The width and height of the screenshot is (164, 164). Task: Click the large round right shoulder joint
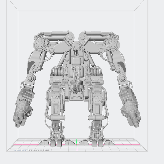pyautogui.click(x=113, y=45)
